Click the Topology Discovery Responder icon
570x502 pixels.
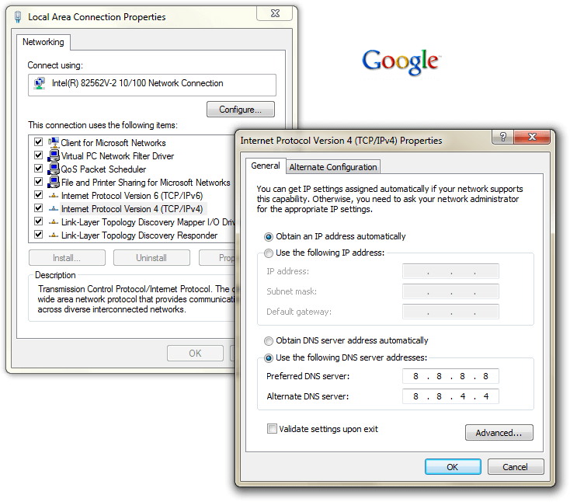(x=54, y=235)
